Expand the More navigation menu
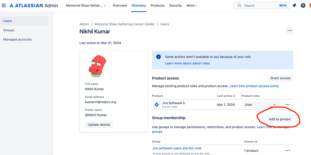 [x=192, y=6]
